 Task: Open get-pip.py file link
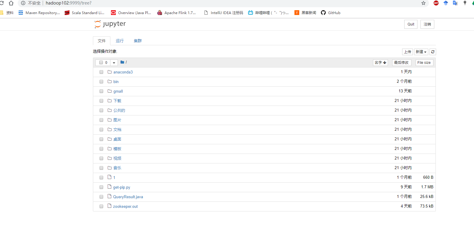coord(122,187)
